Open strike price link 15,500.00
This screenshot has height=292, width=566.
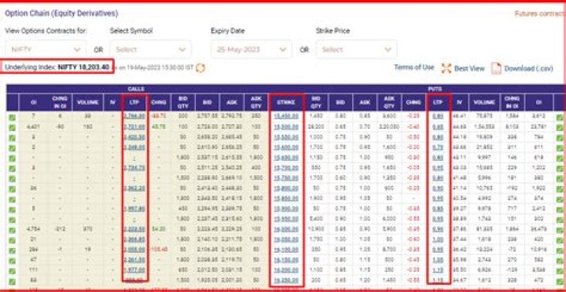[x=286, y=127]
